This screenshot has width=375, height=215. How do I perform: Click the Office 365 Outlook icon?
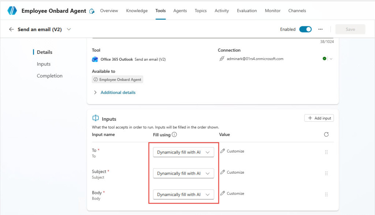click(x=95, y=59)
